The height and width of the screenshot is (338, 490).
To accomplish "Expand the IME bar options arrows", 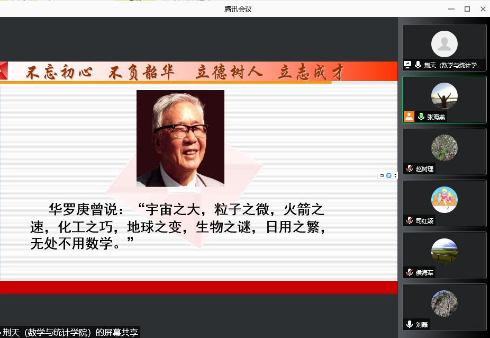I will [x=395, y=175].
